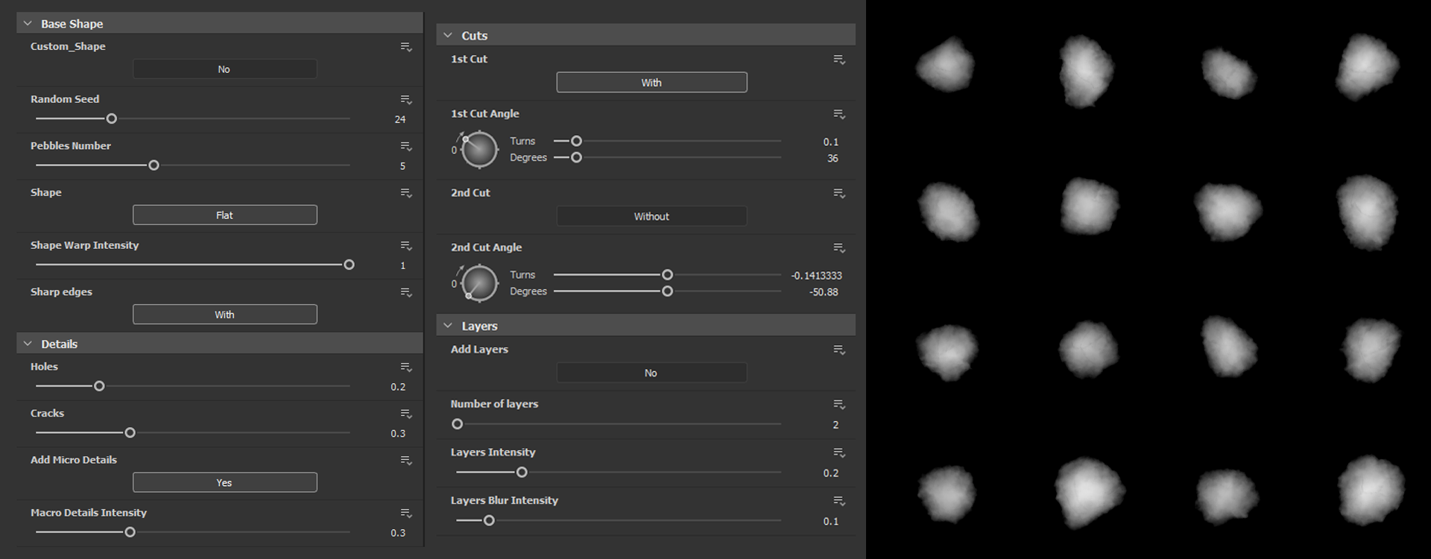1431x559 pixels.
Task: Click the 1st Cut Angle Turns slider
Action: [x=667, y=141]
